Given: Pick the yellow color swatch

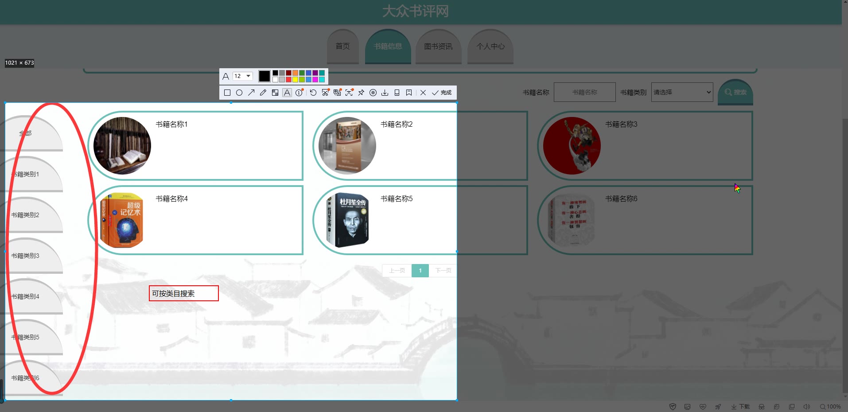Looking at the screenshot, I should (295, 80).
